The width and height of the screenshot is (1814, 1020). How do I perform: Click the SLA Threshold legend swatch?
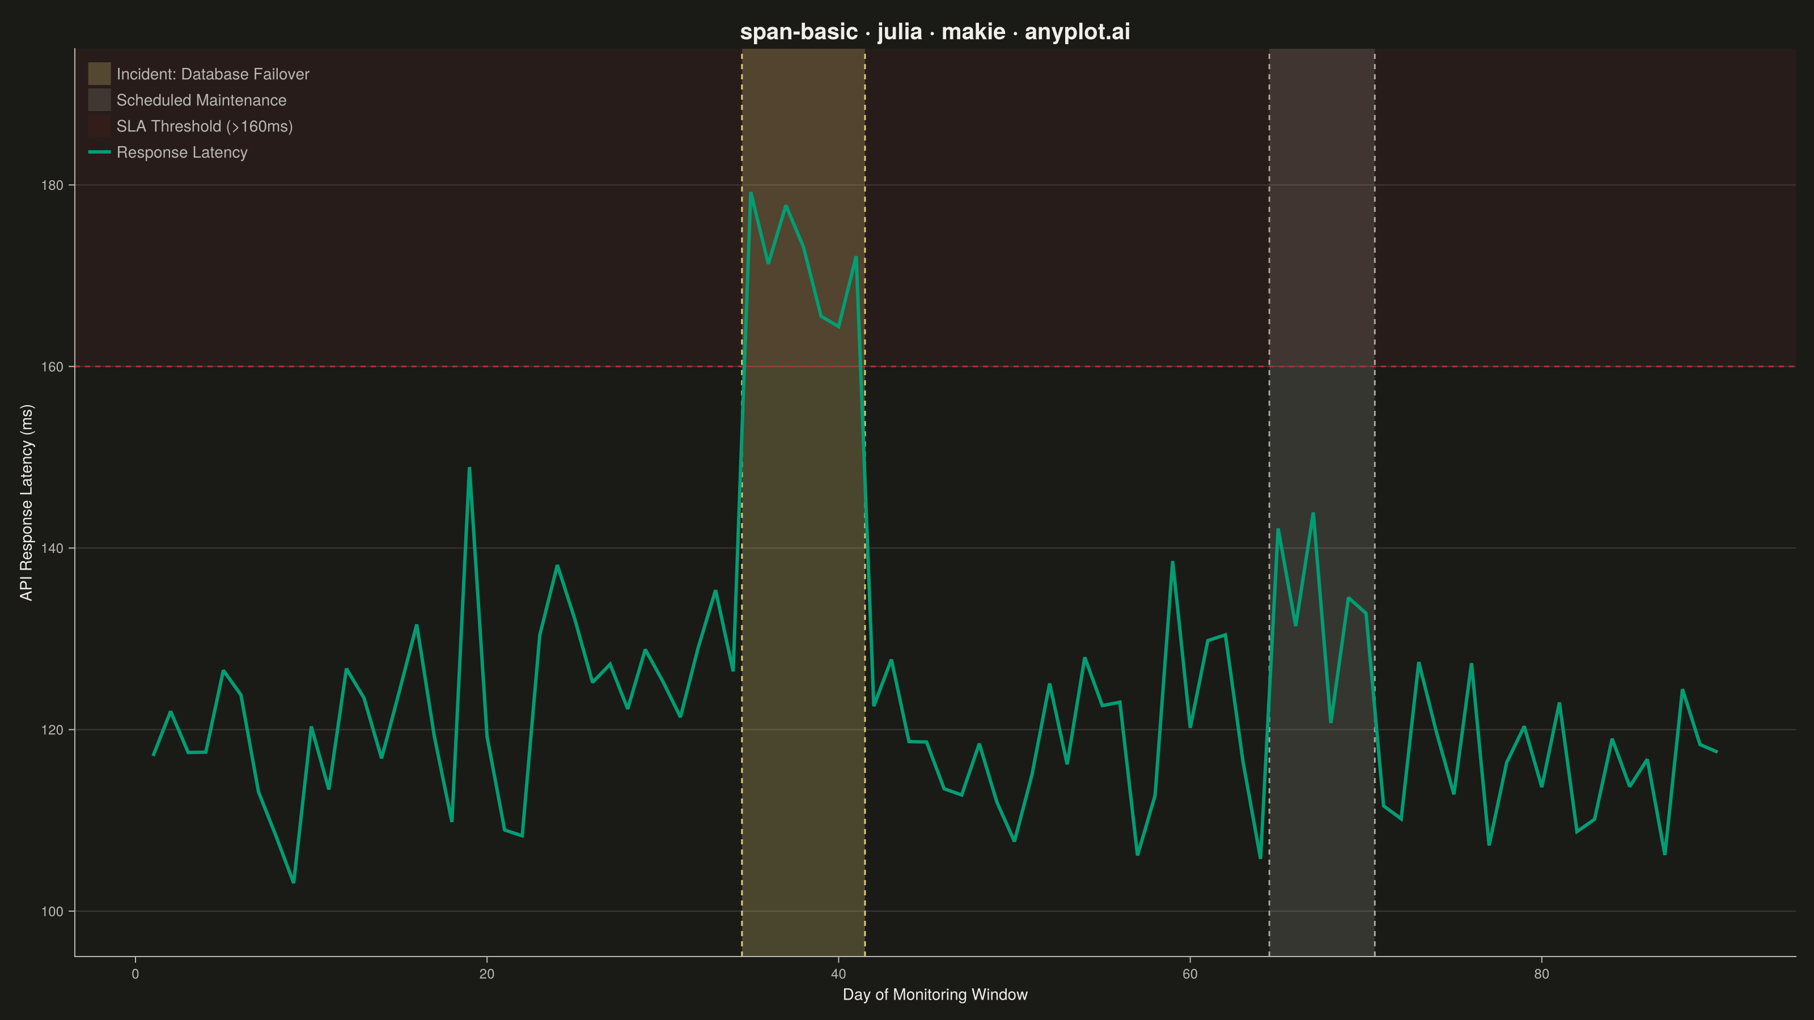[x=99, y=126]
